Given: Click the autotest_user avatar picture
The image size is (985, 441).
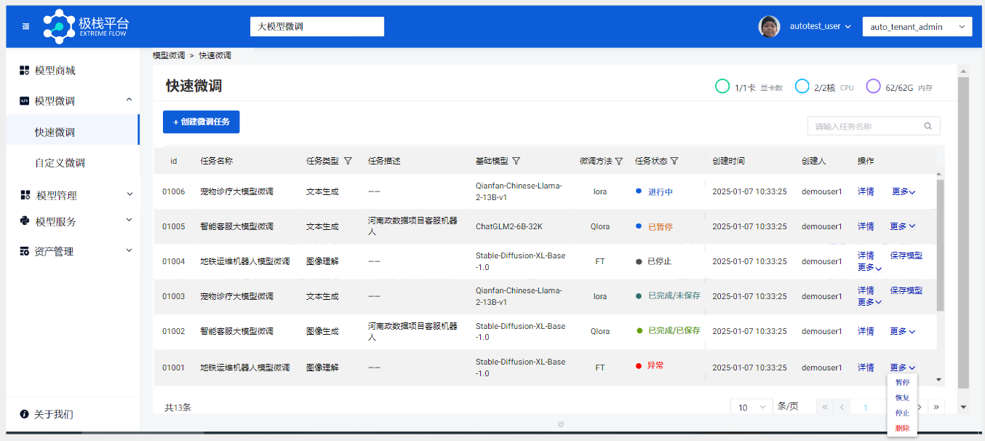Looking at the screenshot, I should coord(769,26).
